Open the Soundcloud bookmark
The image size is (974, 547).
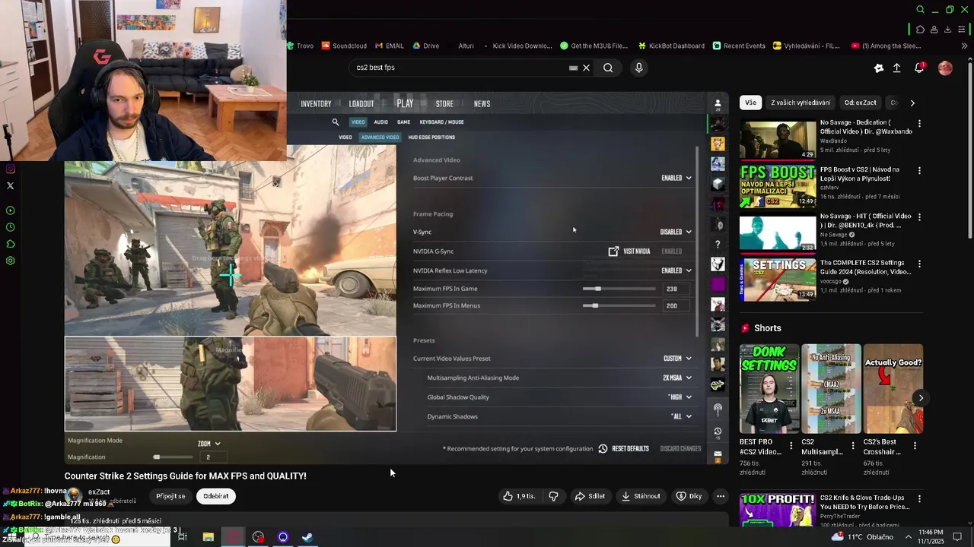click(x=344, y=46)
